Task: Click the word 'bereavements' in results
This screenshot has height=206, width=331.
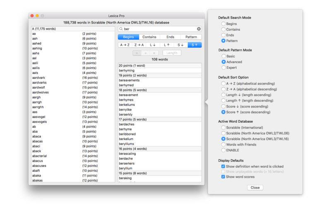Action: [129, 80]
